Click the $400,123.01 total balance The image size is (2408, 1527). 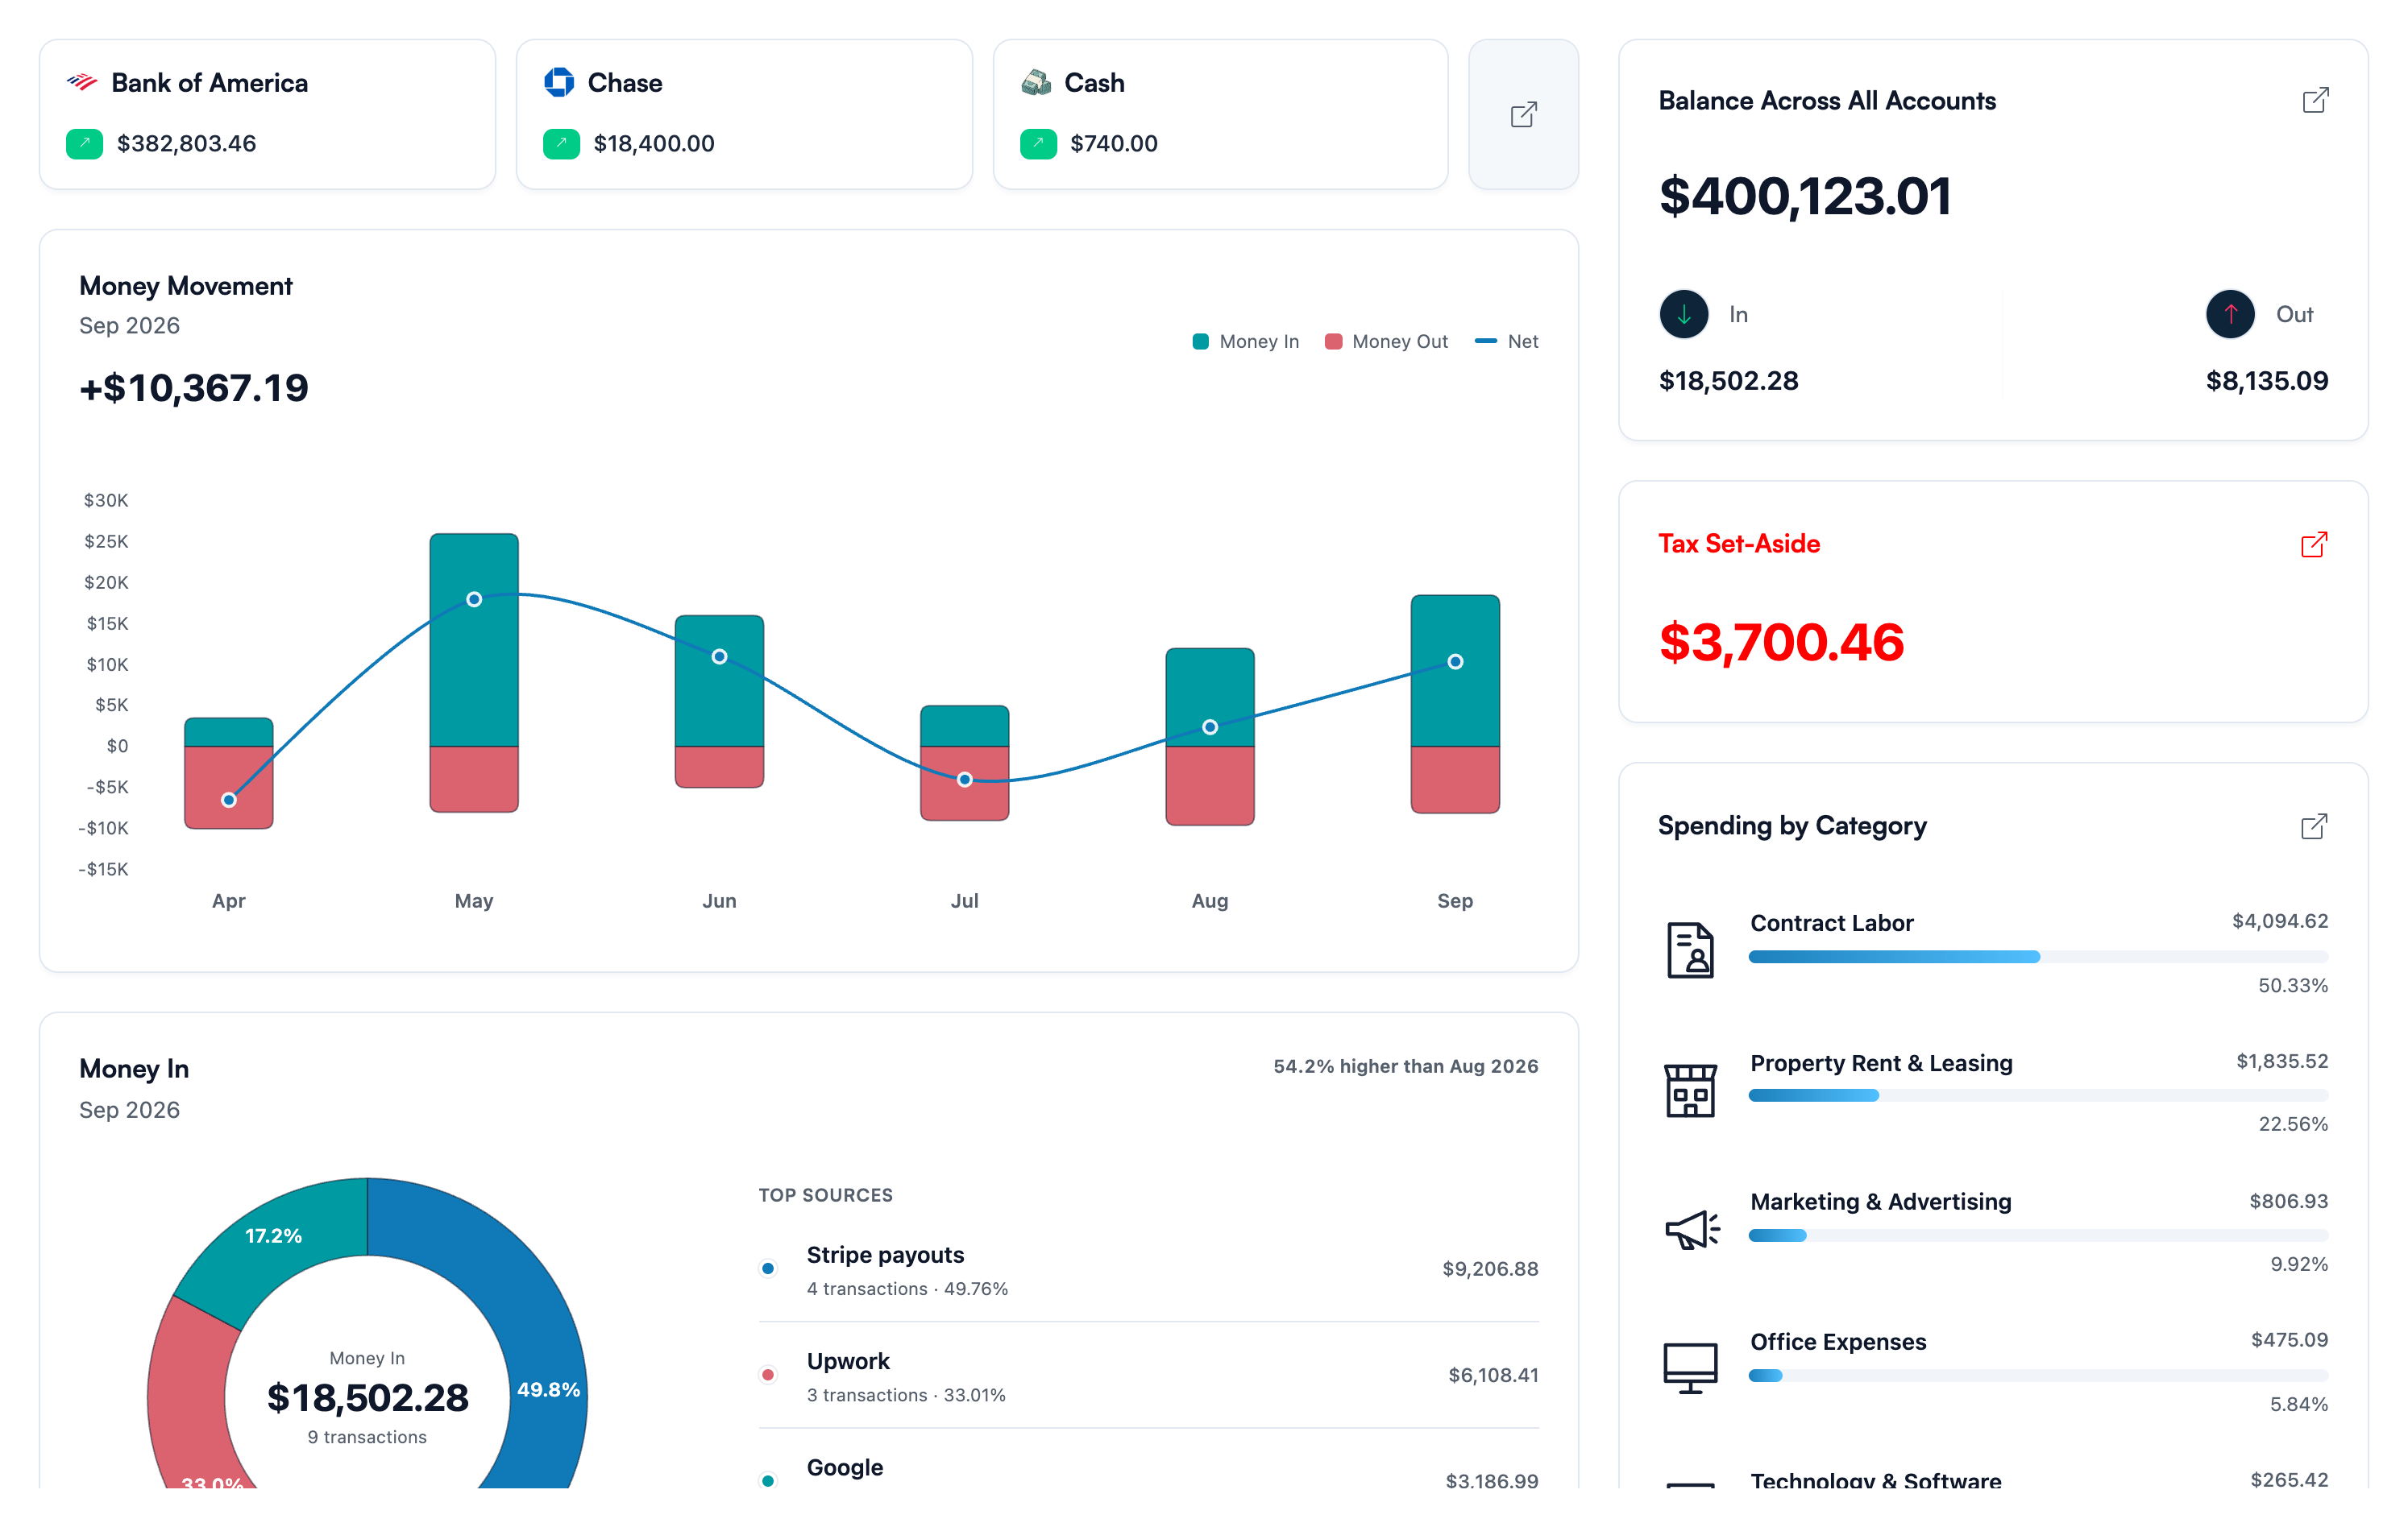pos(1805,196)
